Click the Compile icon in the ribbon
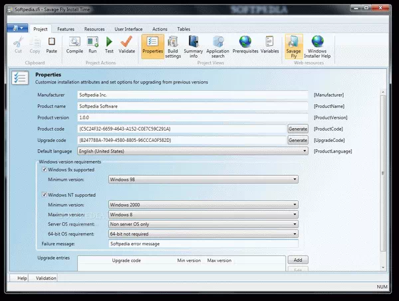The image size is (399, 301). coord(74,45)
